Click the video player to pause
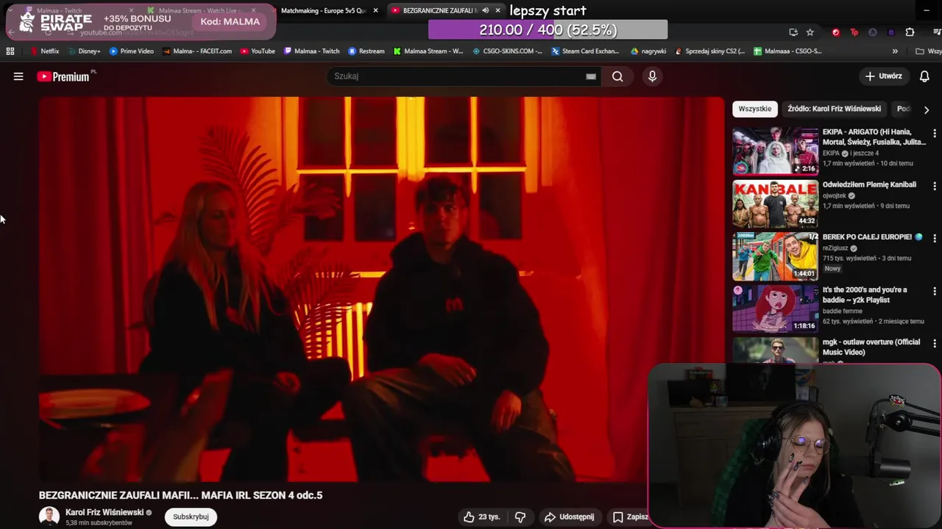The width and height of the screenshot is (942, 529). point(381,289)
